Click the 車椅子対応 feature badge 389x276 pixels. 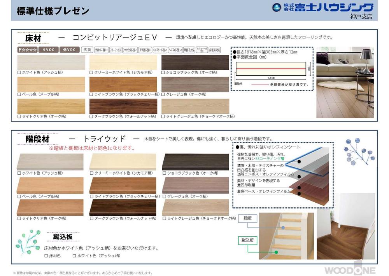[x=189, y=50]
